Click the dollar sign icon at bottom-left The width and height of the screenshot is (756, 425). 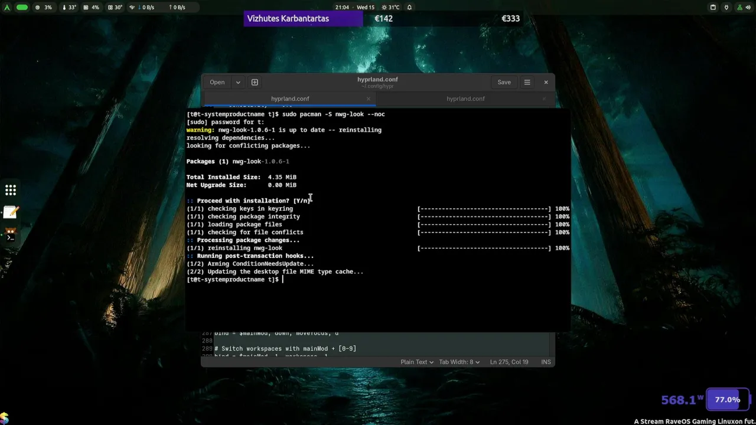click(x=4, y=419)
